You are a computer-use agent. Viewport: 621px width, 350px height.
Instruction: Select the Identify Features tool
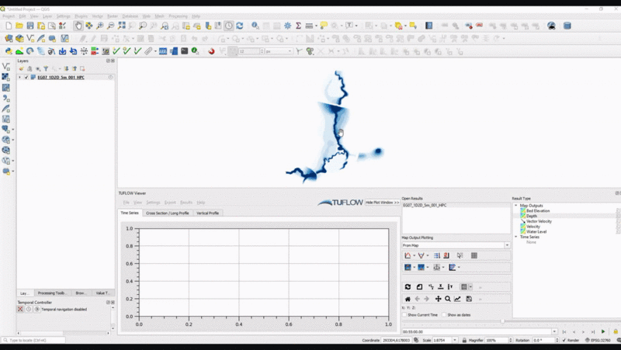255,26
